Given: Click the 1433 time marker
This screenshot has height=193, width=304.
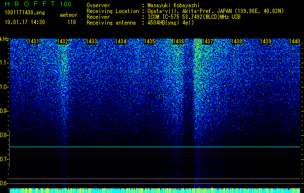Looking at the screenshot, I should (91, 41).
